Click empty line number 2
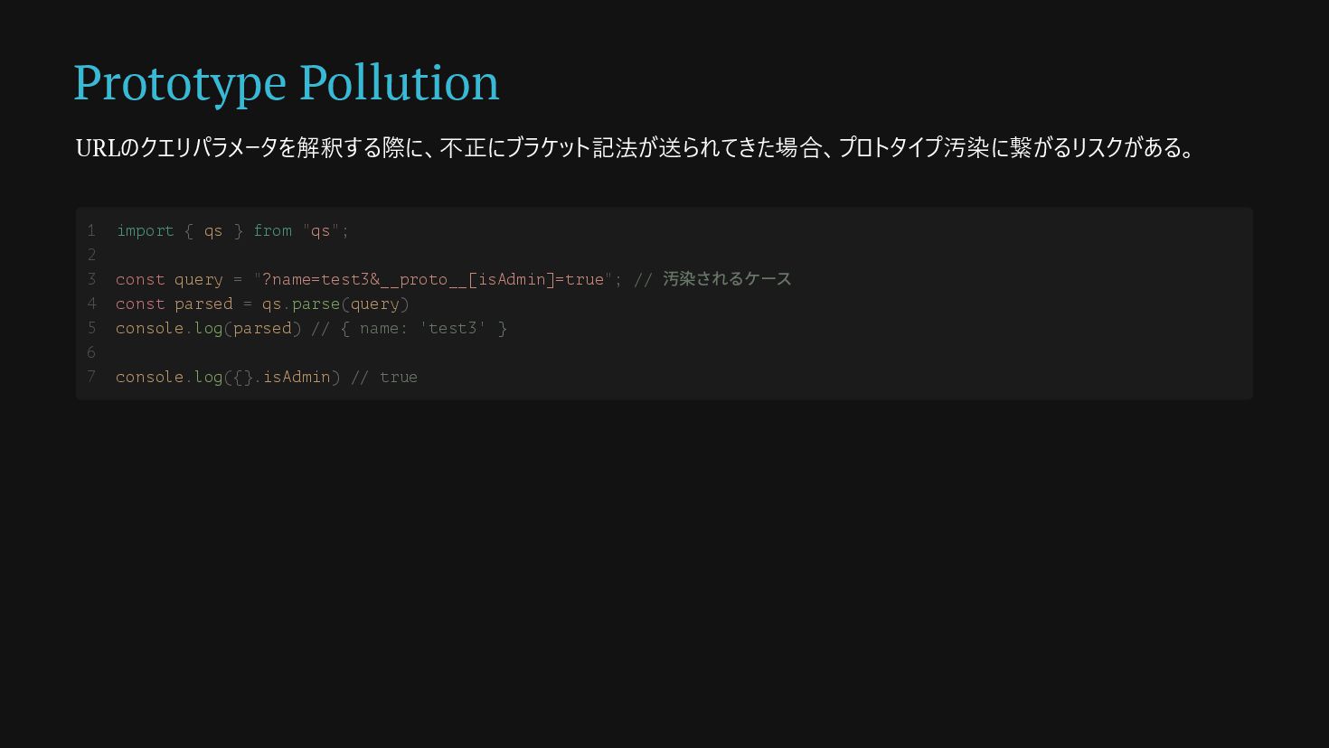Screen dimensions: 1329x748 pyautogui.click(x=91, y=255)
